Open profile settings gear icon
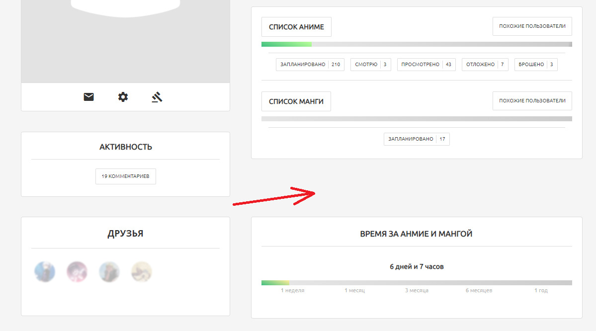Image resolution: width=596 pixels, height=331 pixels. click(x=123, y=97)
